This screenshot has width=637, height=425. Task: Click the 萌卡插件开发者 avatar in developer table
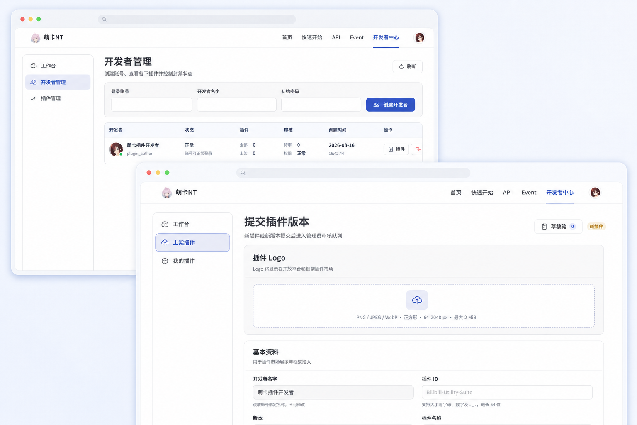(116, 149)
